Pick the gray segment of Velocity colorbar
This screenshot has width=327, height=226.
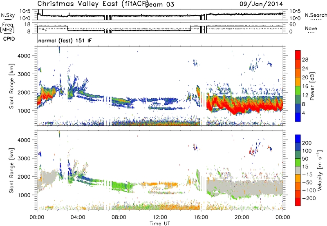click(298, 171)
